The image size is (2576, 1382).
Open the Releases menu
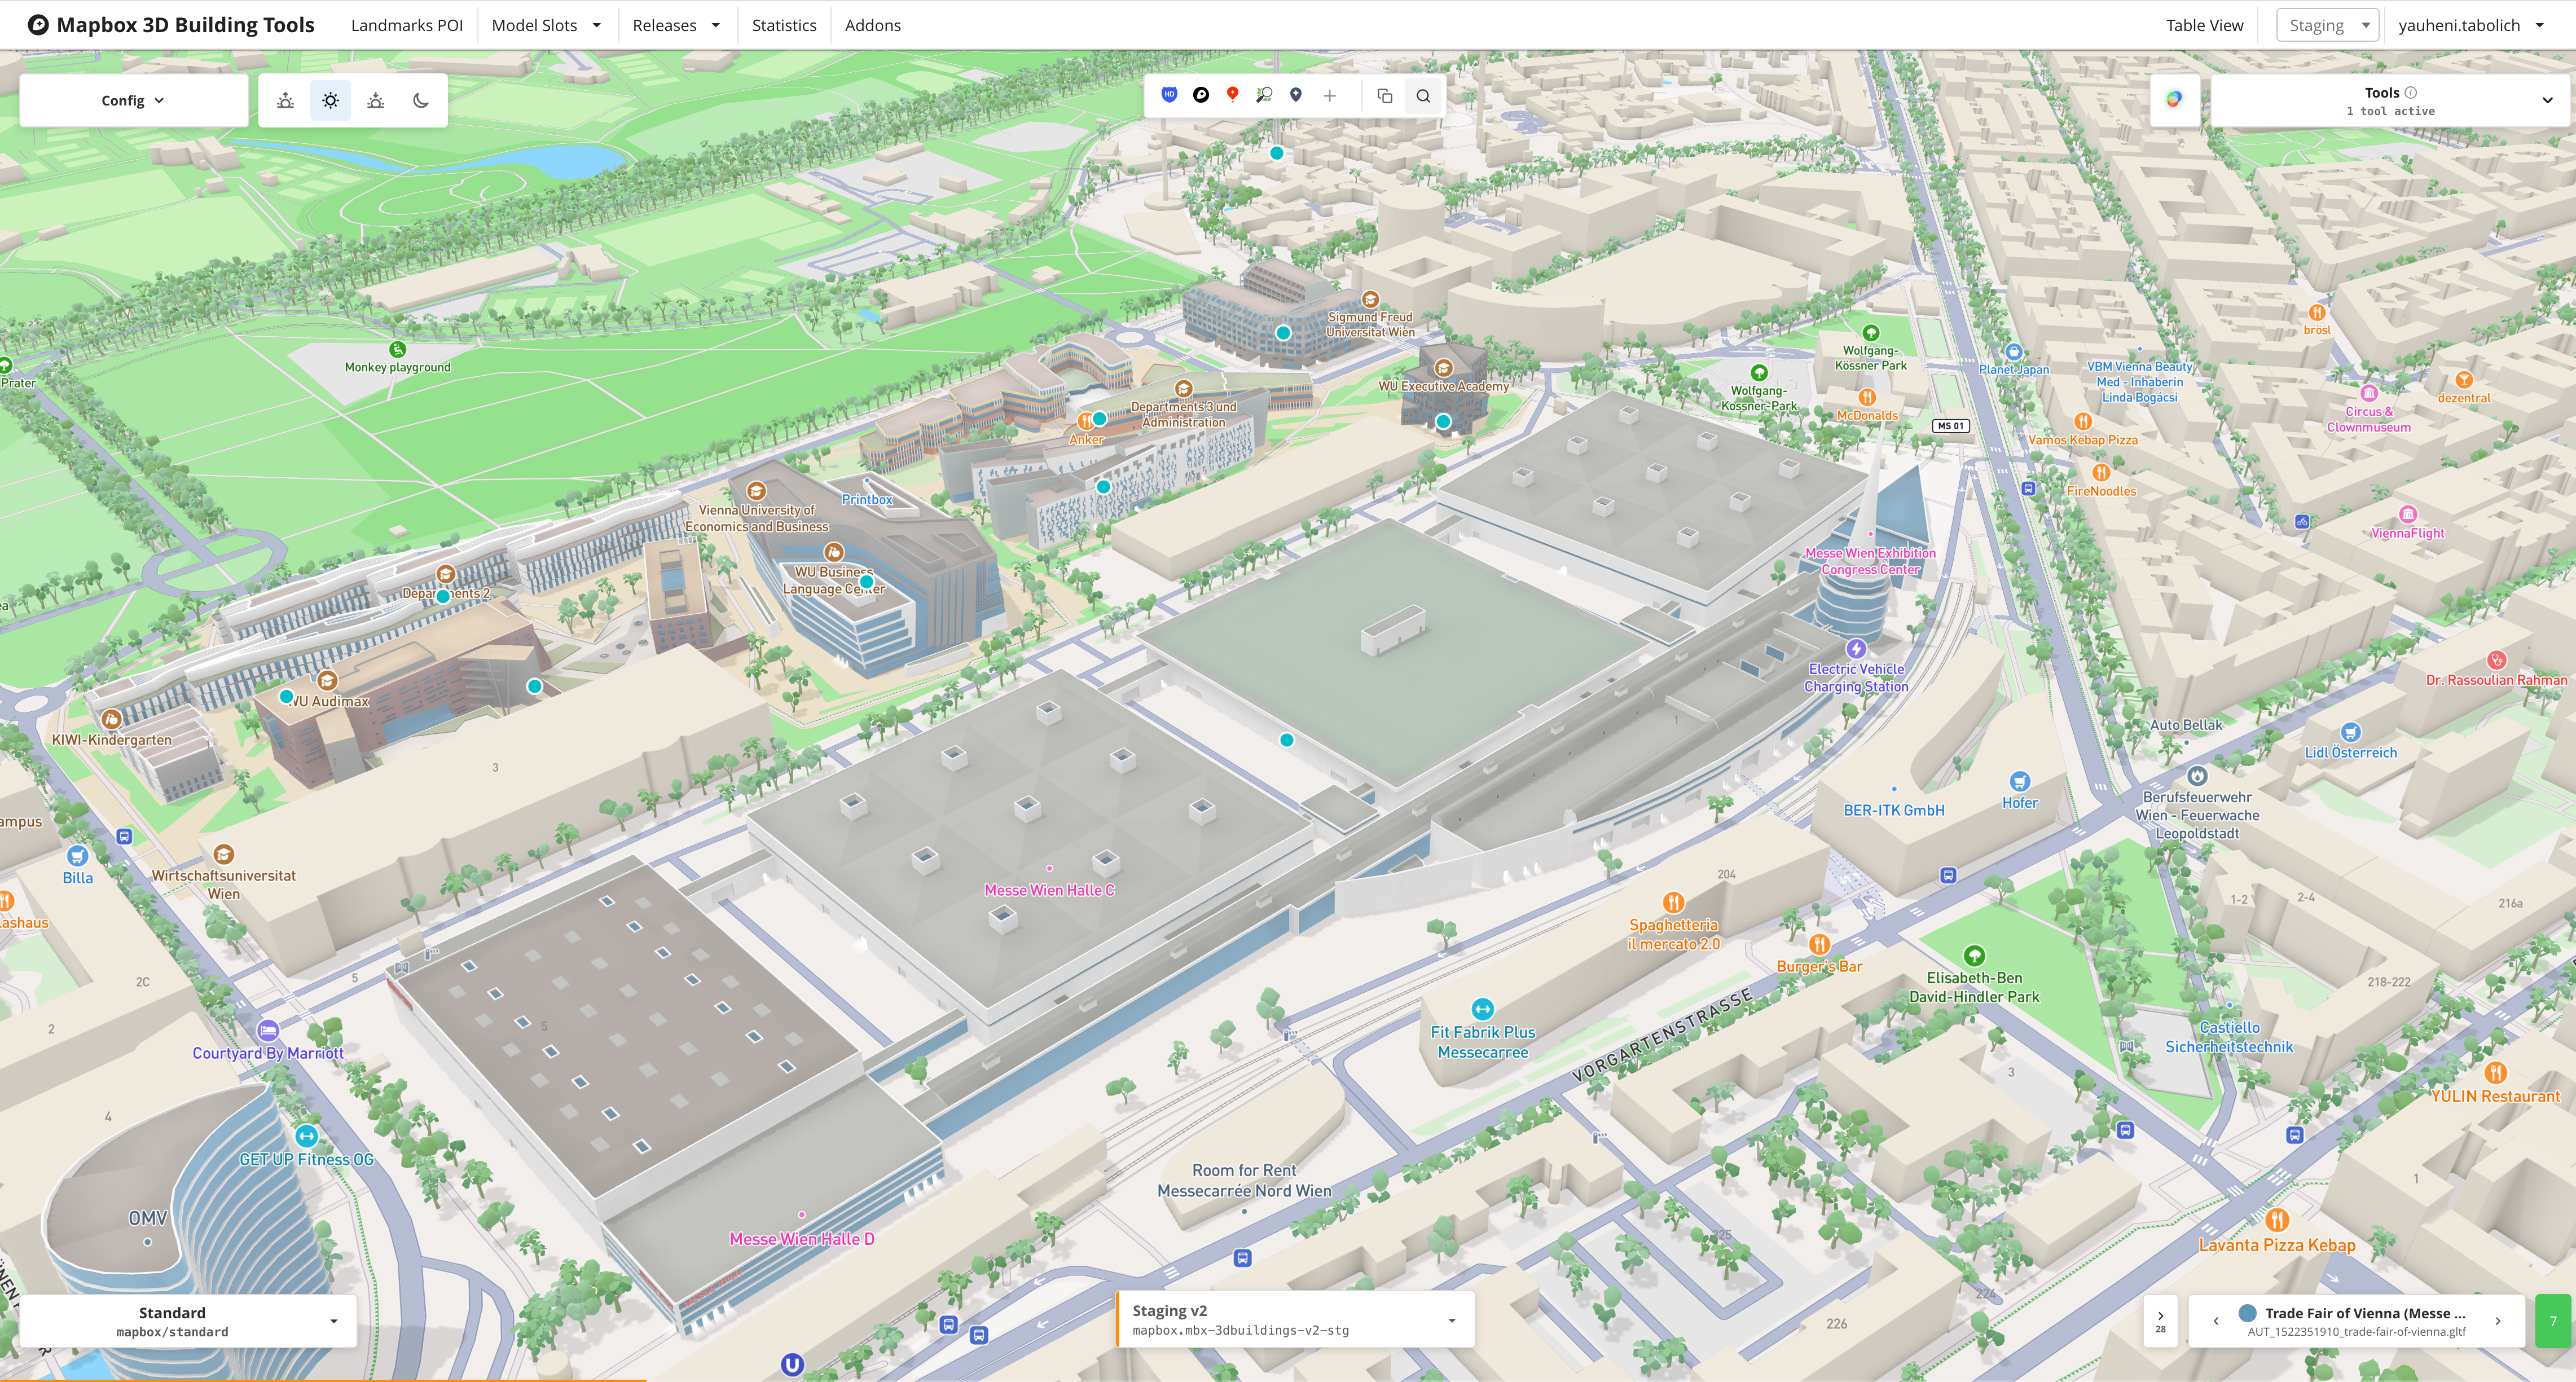point(676,25)
